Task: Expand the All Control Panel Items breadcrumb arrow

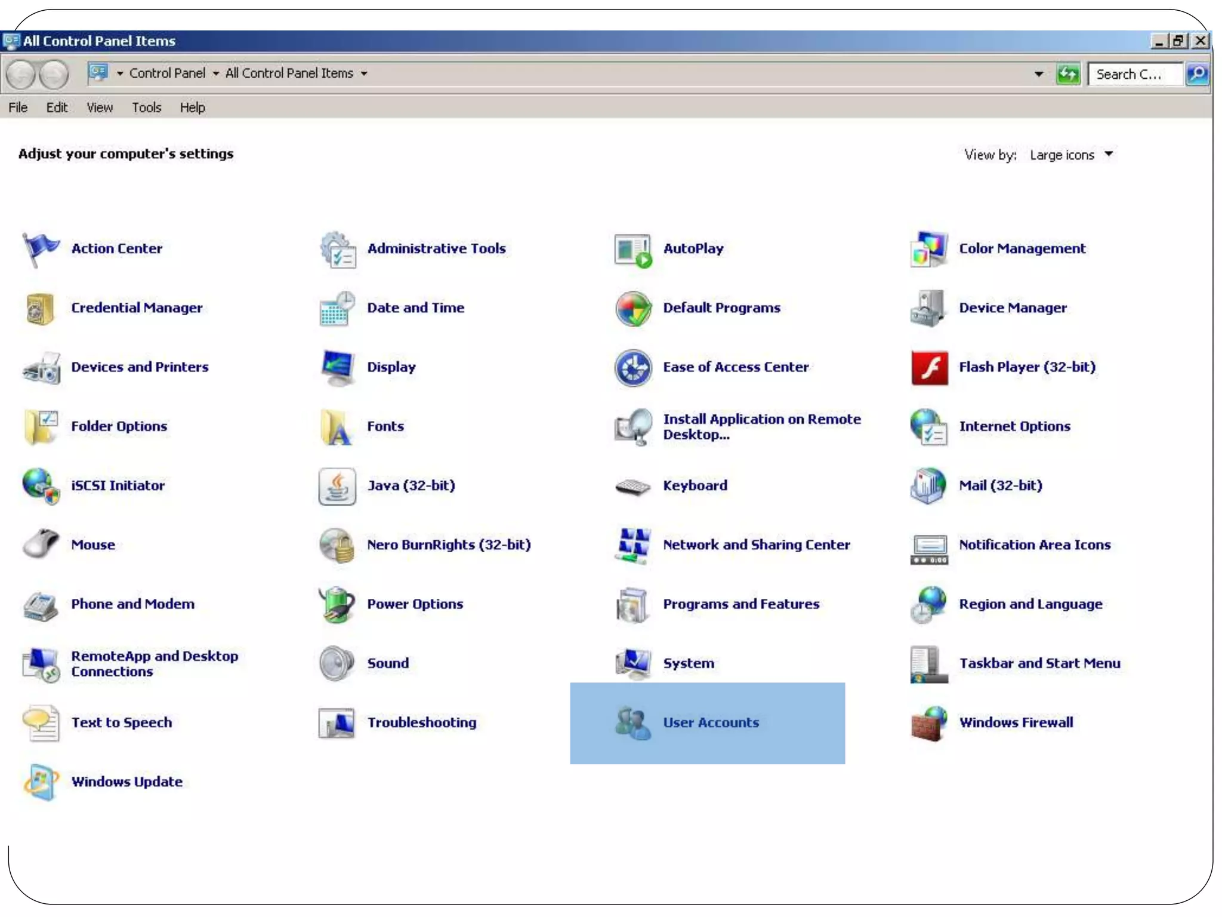Action: [x=364, y=74]
